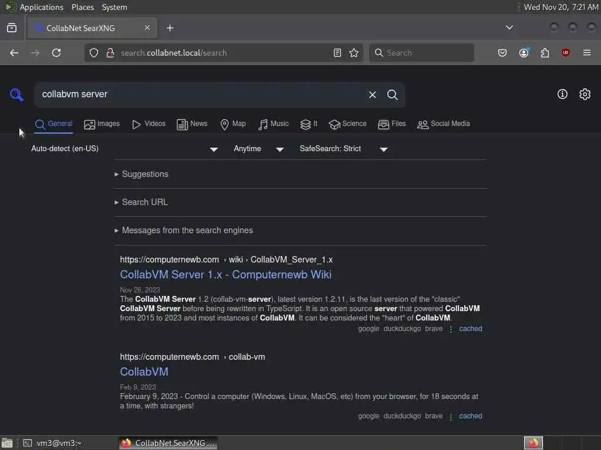
Task: Switch to the Social Media category
Action: (444, 124)
